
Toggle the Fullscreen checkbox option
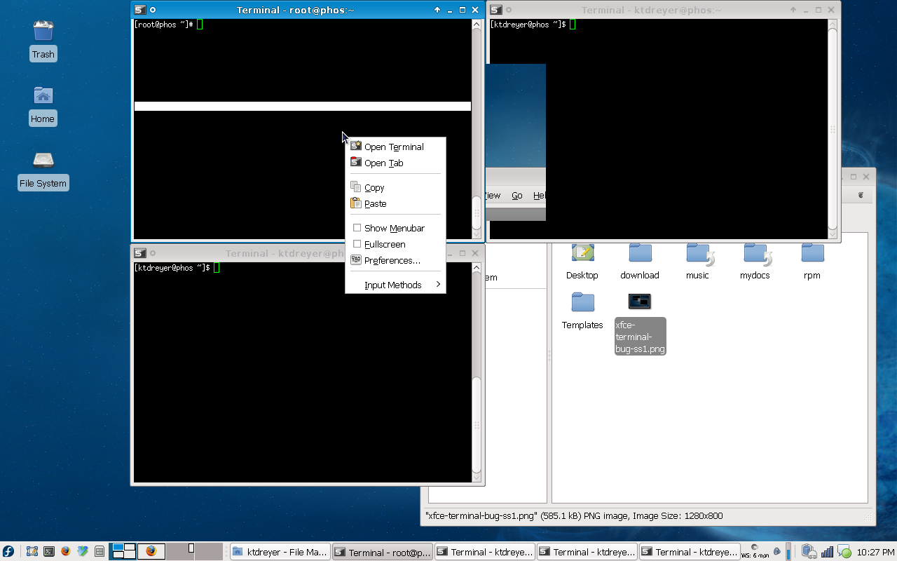point(357,244)
